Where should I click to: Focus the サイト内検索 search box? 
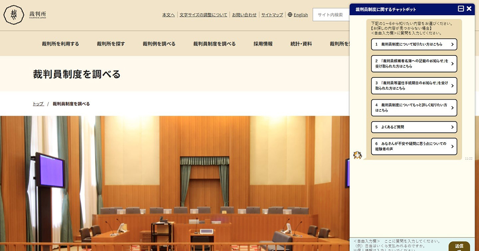coord(331,15)
